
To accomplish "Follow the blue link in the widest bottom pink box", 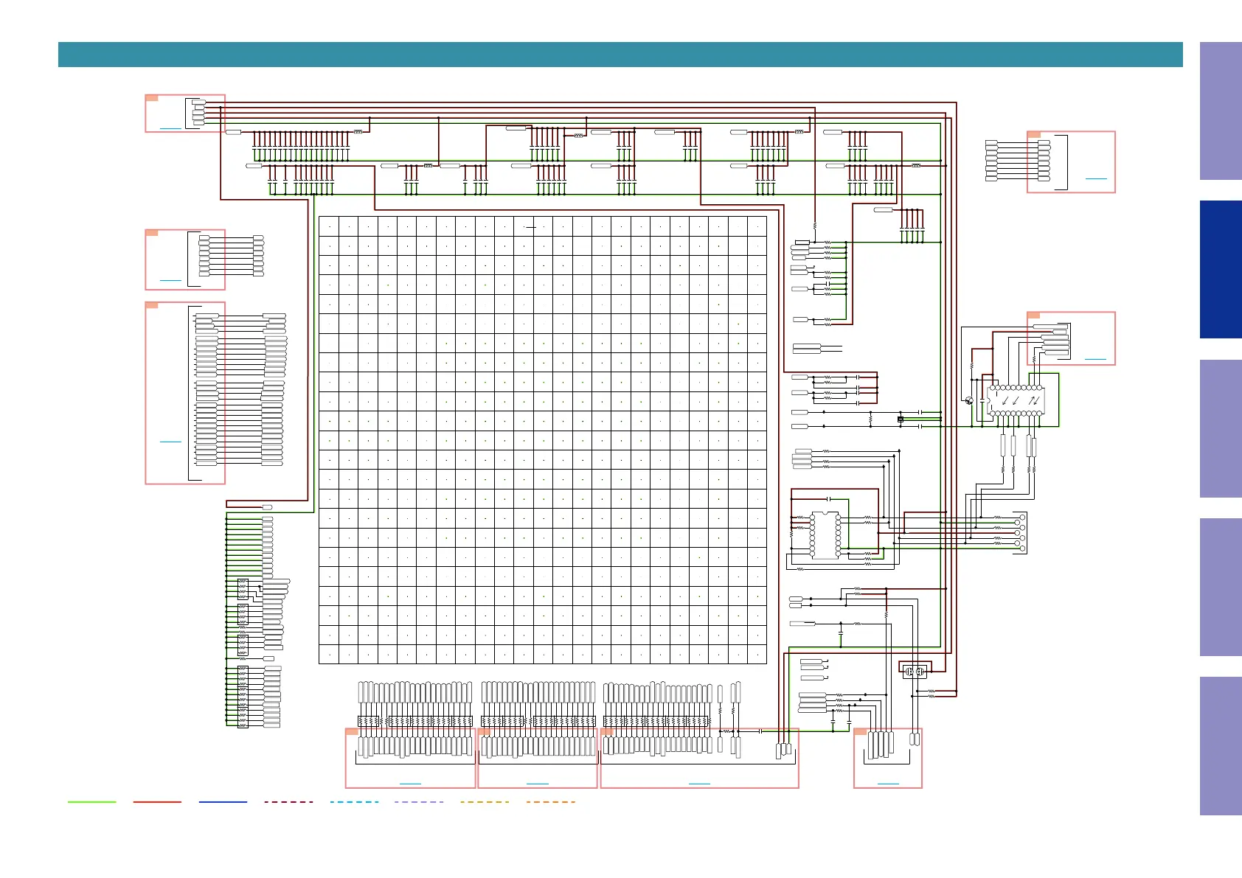I will [699, 783].
